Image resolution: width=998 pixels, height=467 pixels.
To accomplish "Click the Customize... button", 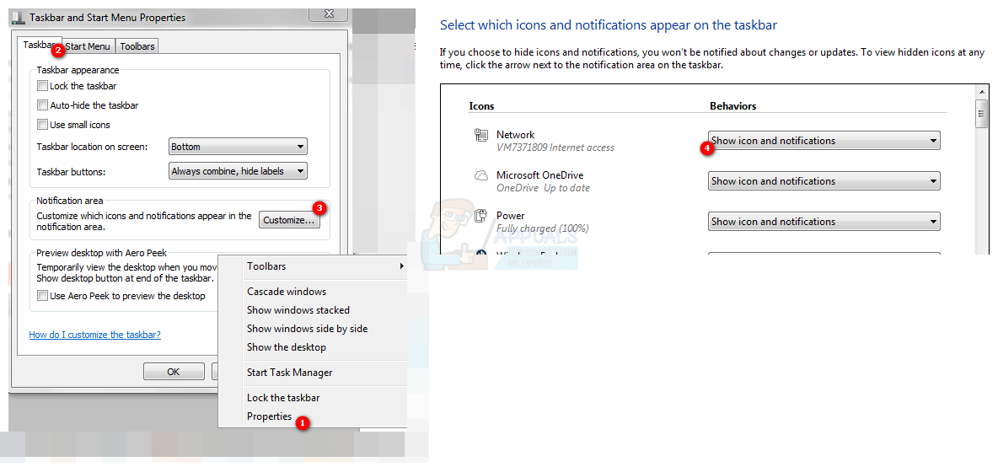I will tap(290, 221).
